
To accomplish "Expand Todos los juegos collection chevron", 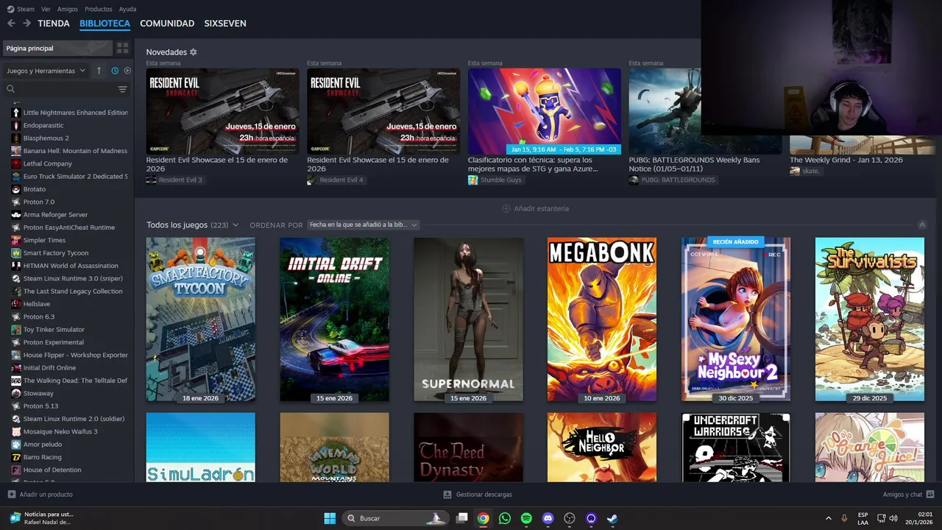I will (235, 225).
